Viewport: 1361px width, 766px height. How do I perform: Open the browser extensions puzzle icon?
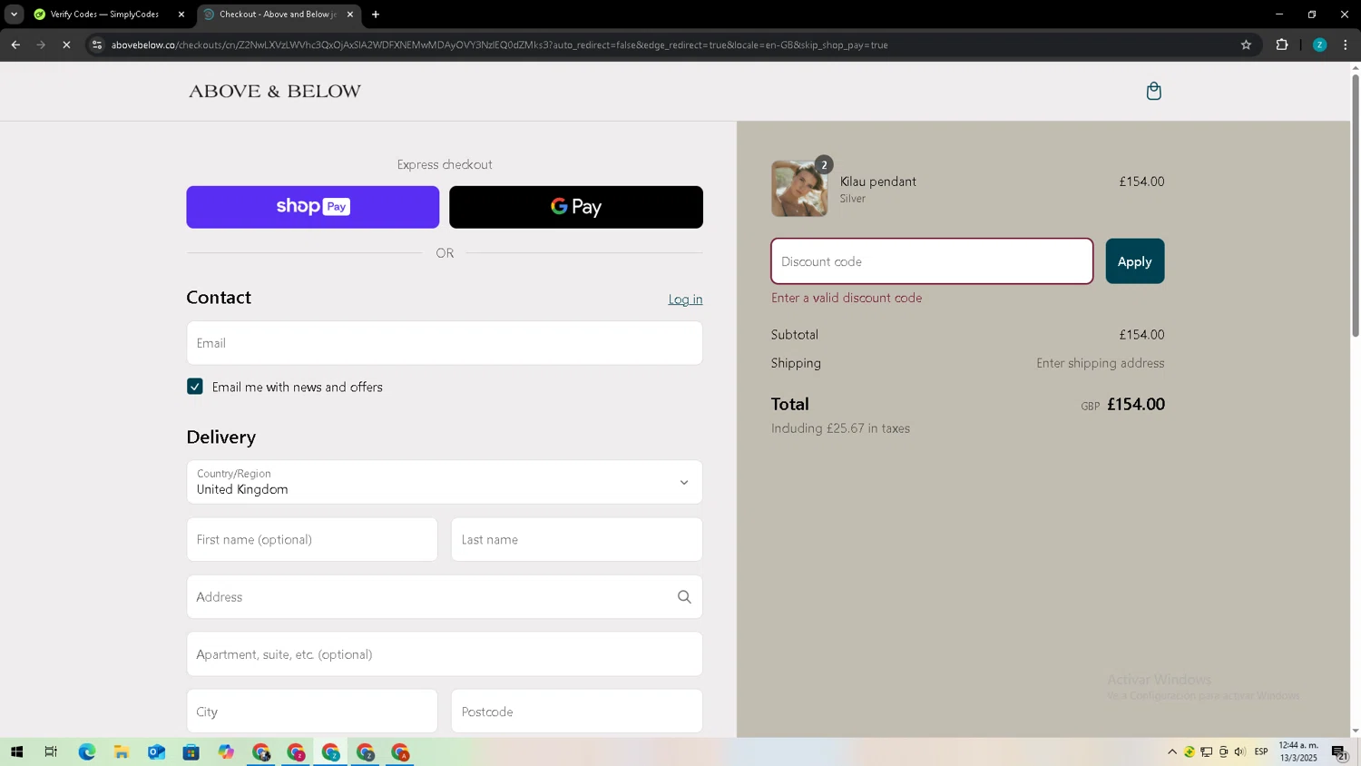tap(1281, 44)
